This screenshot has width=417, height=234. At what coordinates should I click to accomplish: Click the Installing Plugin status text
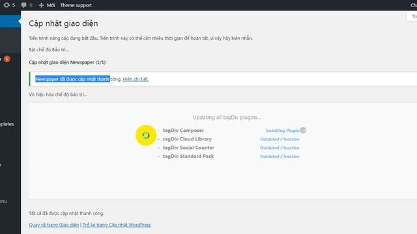282,131
